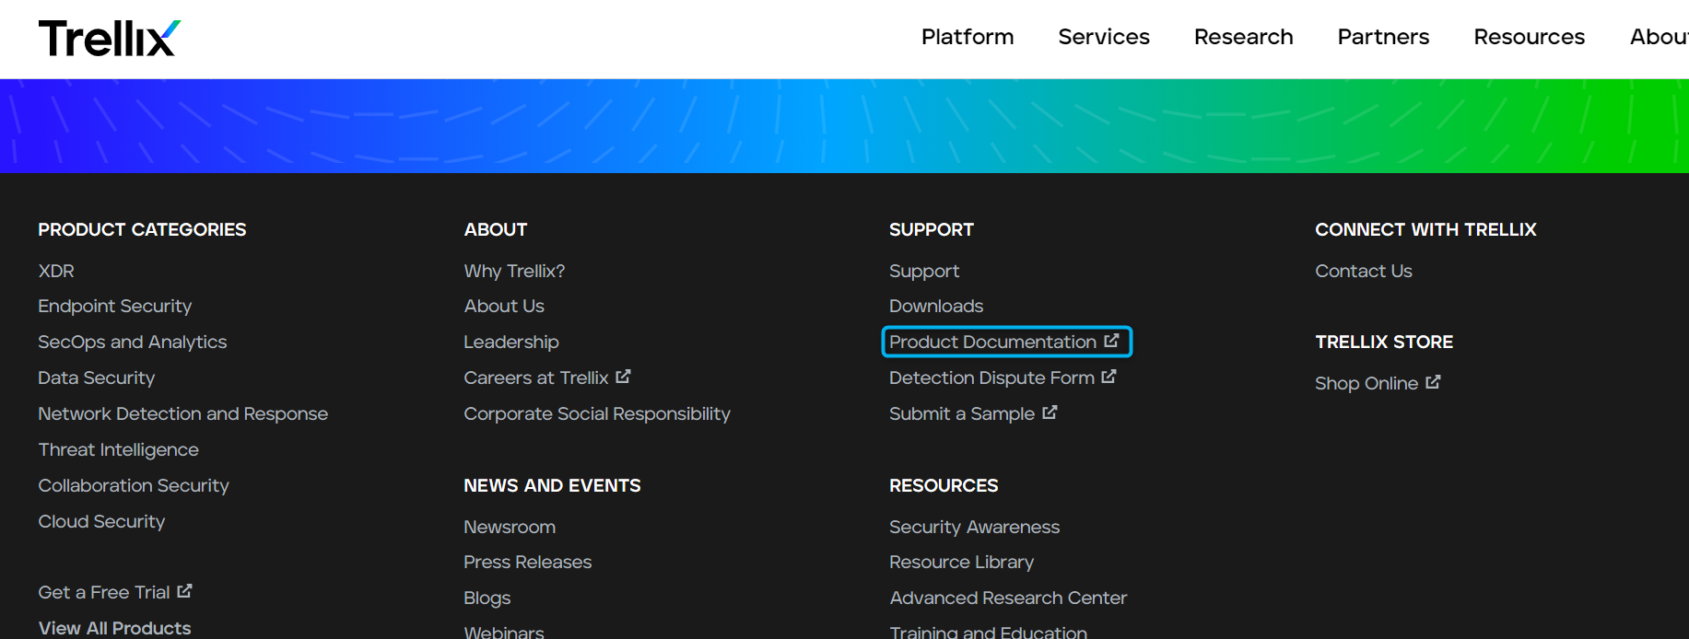The image size is (1689, 639).
Task: Click external link icon beside Product Documentation
Action: pyautogui.click(x=1112, y=341)
